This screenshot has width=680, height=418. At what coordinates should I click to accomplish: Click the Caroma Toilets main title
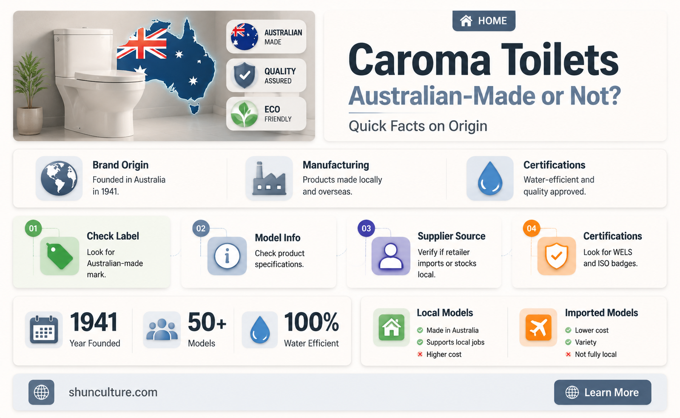click(484, 60)
